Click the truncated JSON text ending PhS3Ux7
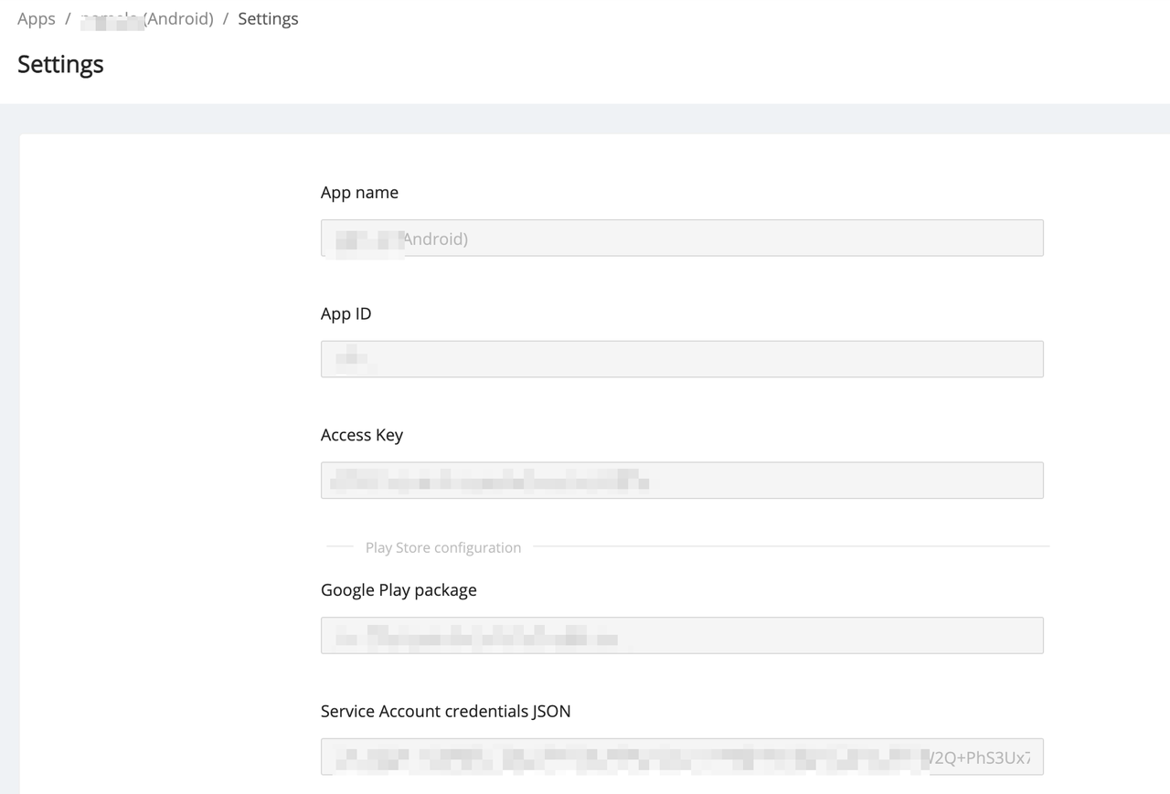 pyautogui.click(x=983, y=757)
